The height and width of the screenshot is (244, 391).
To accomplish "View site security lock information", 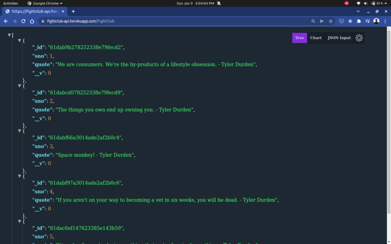I will 43,21.
